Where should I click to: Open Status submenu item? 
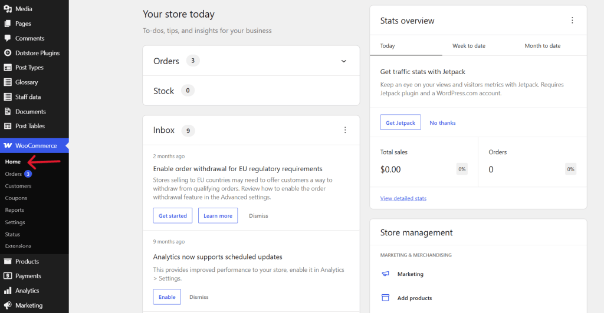12,234
